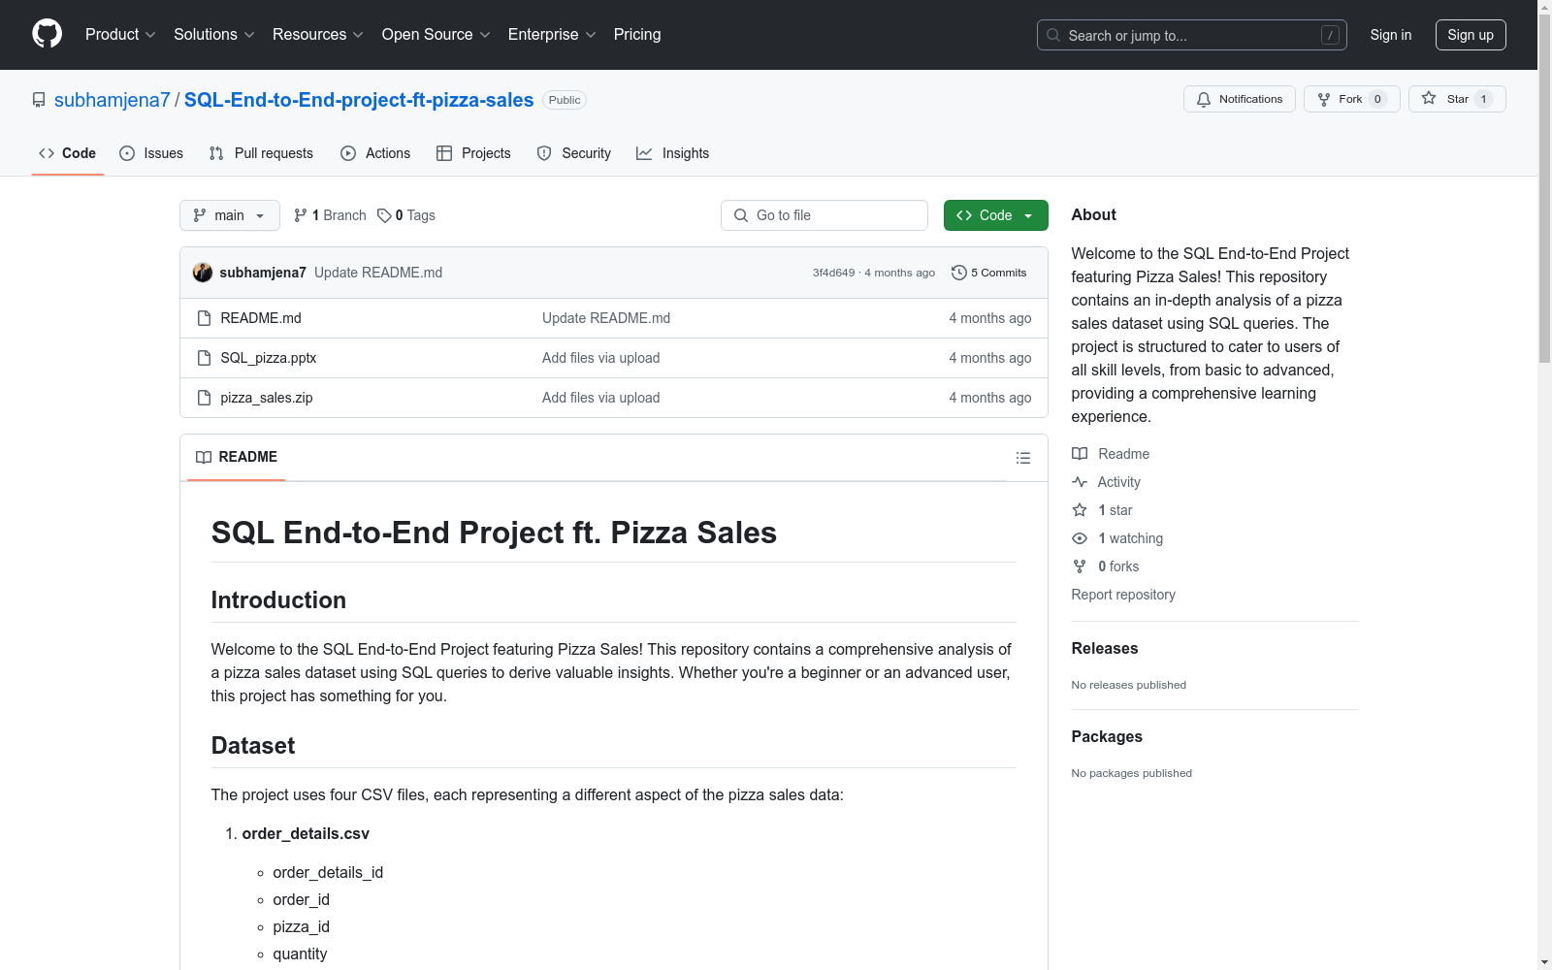Click the Report repository link
This screenshot has height=970, width=1552.
(x=1123, y=595)
